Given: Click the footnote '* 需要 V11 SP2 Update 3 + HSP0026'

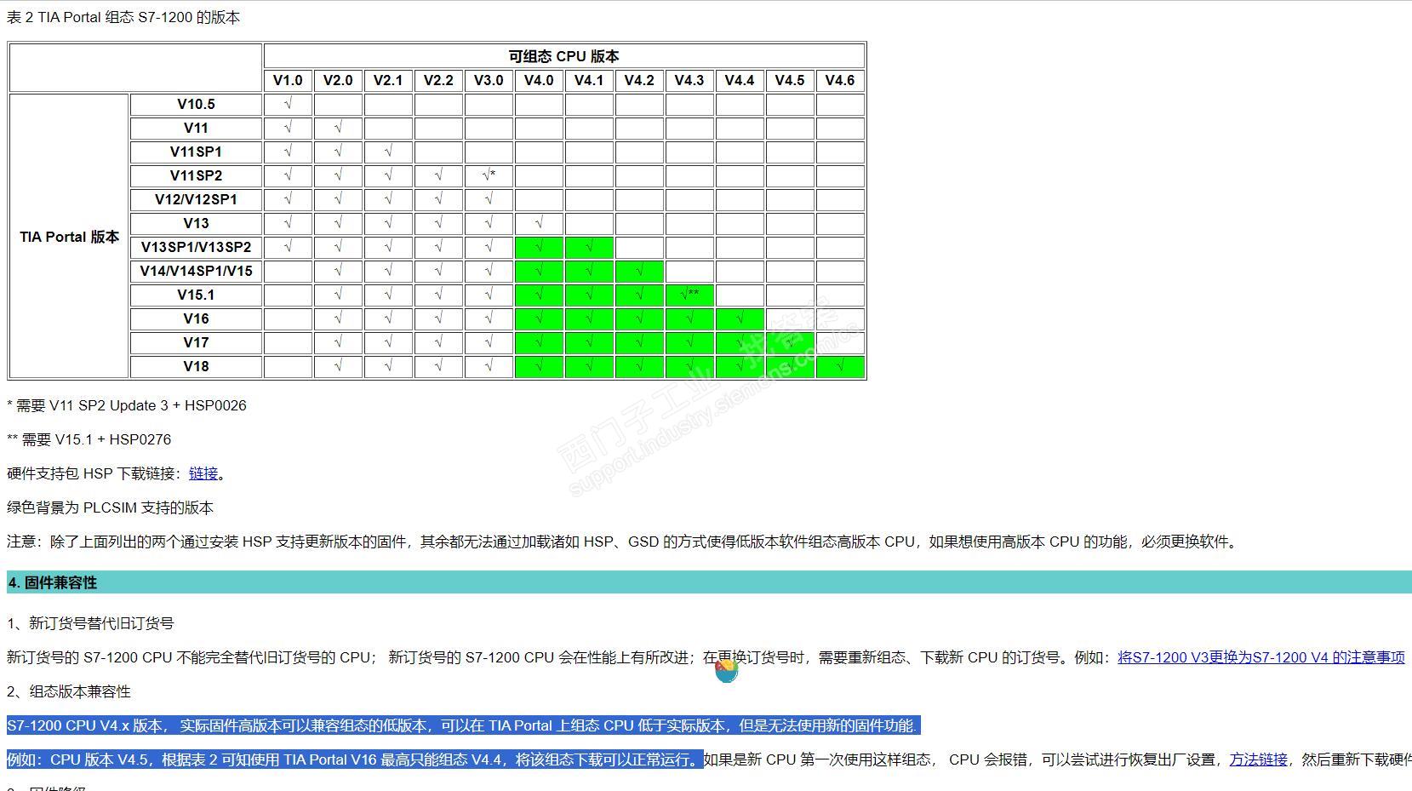Looking at the screenshot, I should pos(127,405).
